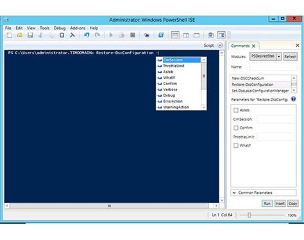Click the ThrottleLimit input field

point(276,137)
